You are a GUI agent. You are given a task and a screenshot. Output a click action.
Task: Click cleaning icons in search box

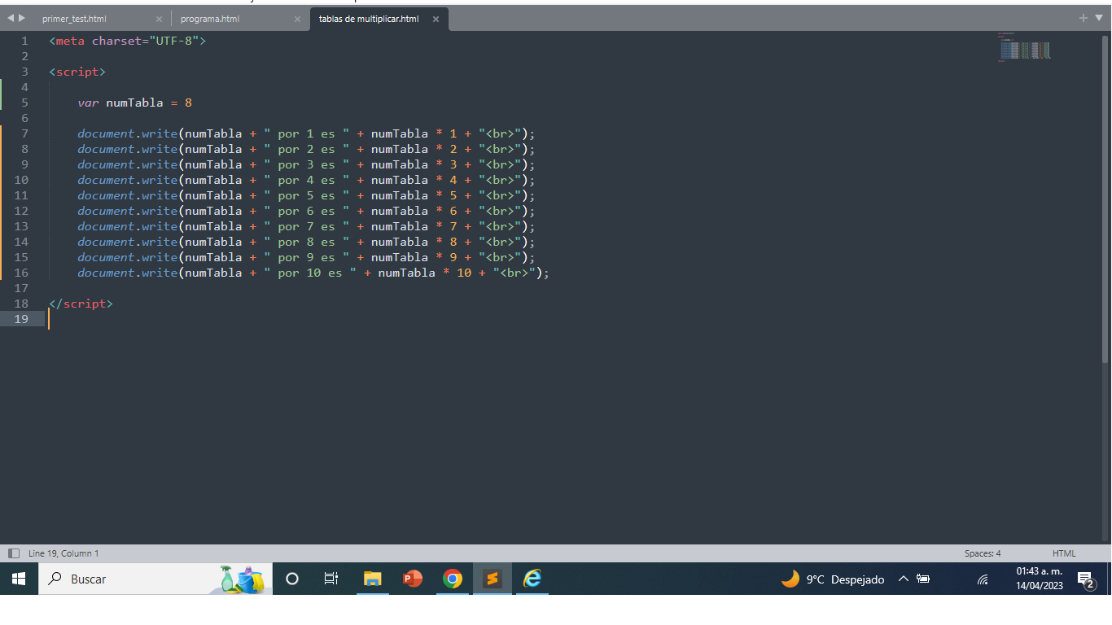pyautogui.click(x=243, y=579)
